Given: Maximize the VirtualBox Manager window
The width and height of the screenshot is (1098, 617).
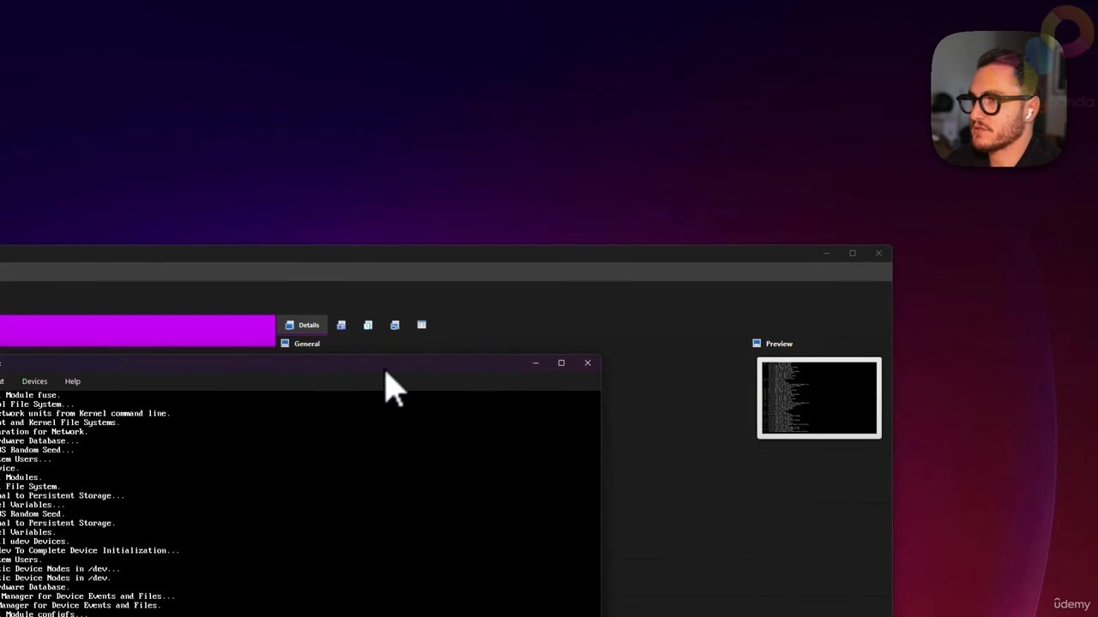Looking at the screenshot, I should tap(852, 253).
